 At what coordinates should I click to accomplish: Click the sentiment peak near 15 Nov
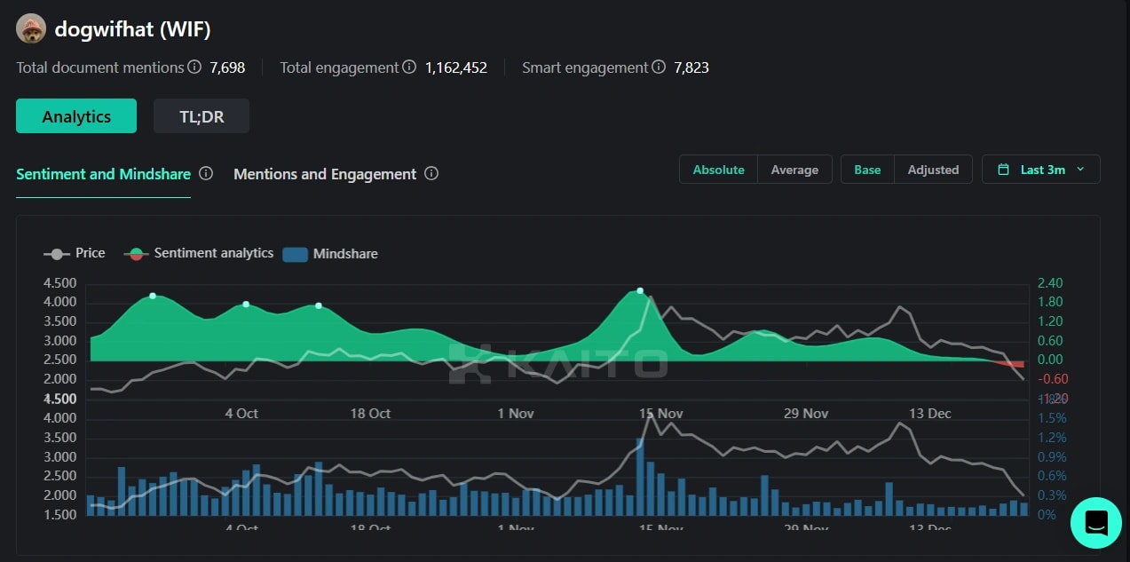click(x=639, y=290)
